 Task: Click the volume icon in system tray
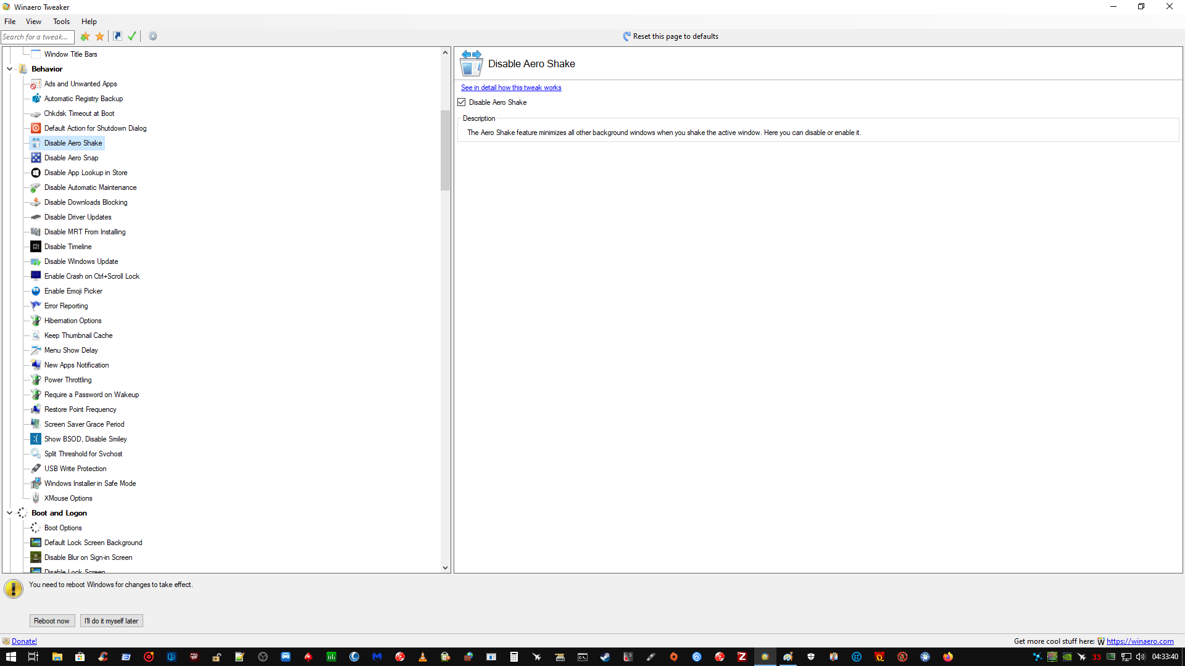tap(1140, 657)
